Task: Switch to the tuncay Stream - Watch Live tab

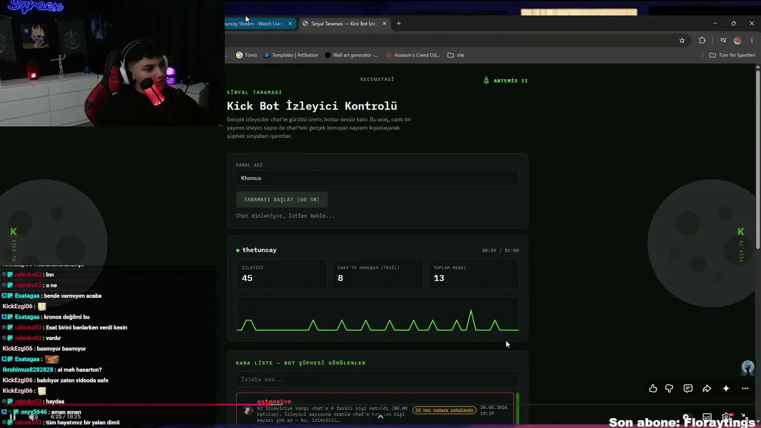Action: [256, 24]
